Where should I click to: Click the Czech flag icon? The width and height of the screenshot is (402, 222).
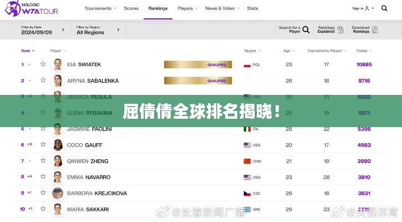coord(247,194)
